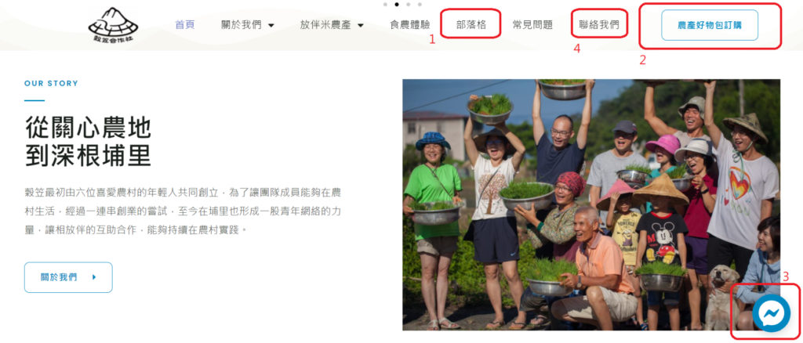Visit the 常見問題 page

[532, 24]
